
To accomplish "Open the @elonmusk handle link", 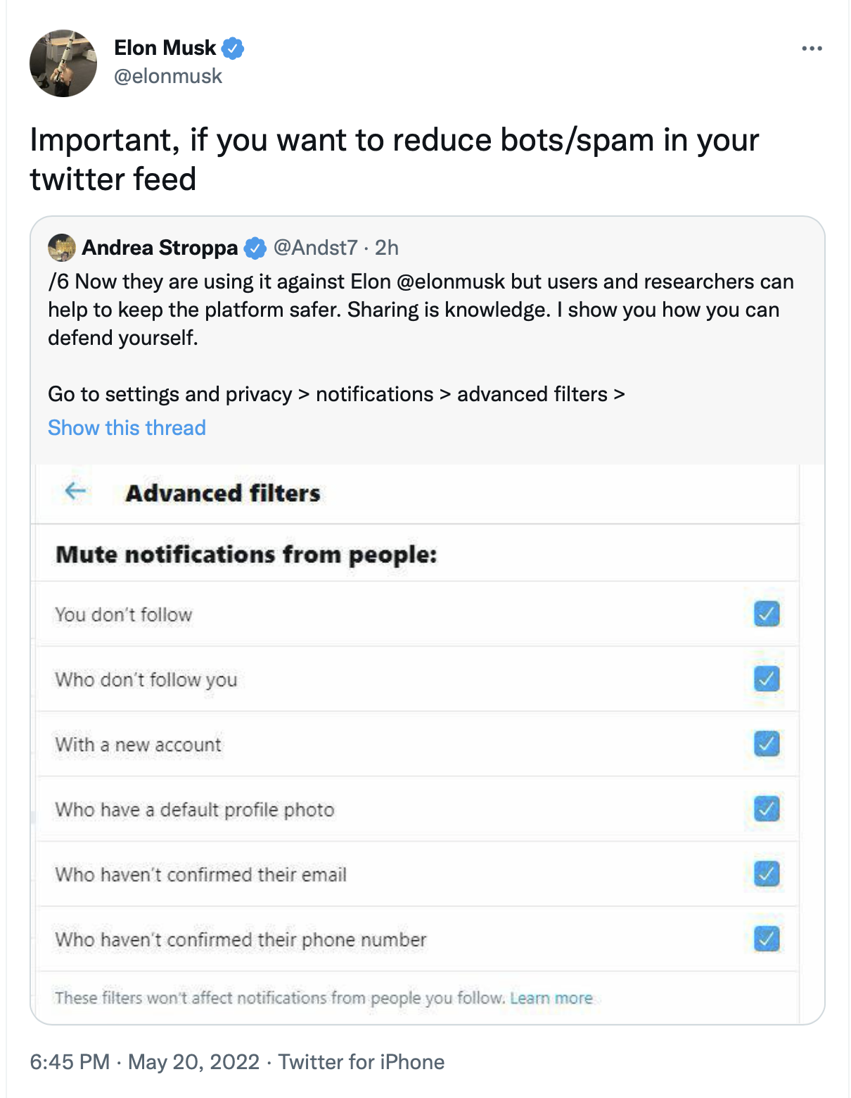I will click(x=168, y=76).
